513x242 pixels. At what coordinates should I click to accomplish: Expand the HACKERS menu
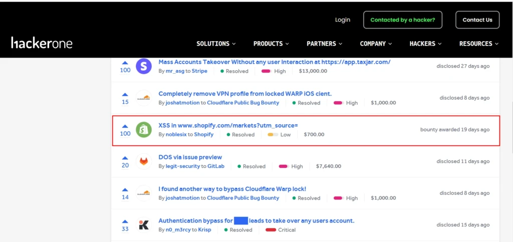[425, 44]
